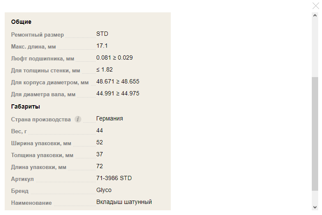Click the scrollbar up arrow
This screenshot has width=322, height=215.
coord(315,16)
